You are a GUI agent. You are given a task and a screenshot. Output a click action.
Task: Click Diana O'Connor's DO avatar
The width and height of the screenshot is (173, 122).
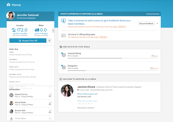click(x=11, y=95)
